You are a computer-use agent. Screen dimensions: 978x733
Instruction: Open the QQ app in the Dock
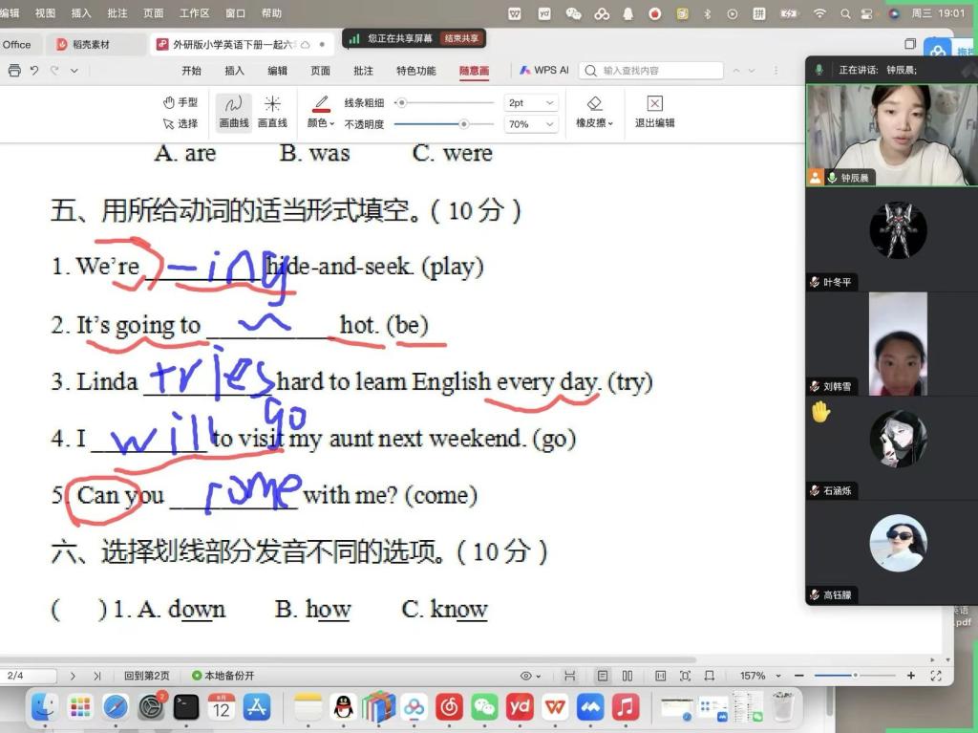pyautogui.click(x=343, y=707)
